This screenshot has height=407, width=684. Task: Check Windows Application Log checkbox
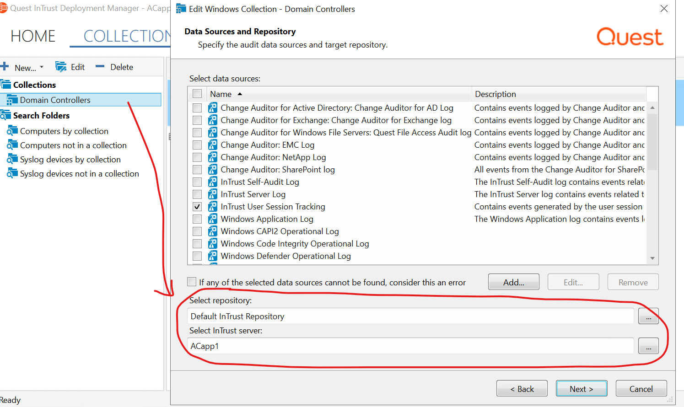coord(197,219)
